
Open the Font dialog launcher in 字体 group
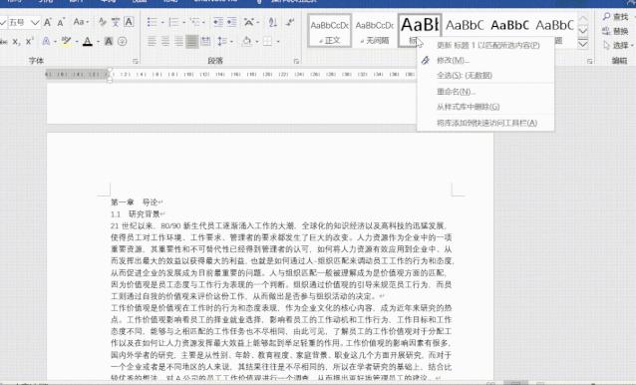coord(135,61)
